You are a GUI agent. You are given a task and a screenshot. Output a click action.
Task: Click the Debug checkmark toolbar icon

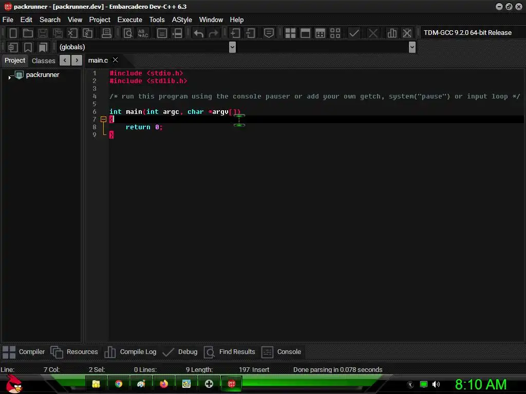click(354, 33)
